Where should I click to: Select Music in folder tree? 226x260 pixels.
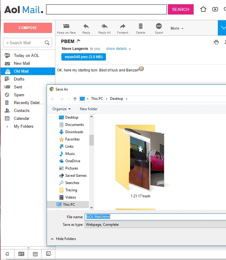click(70, 154)
